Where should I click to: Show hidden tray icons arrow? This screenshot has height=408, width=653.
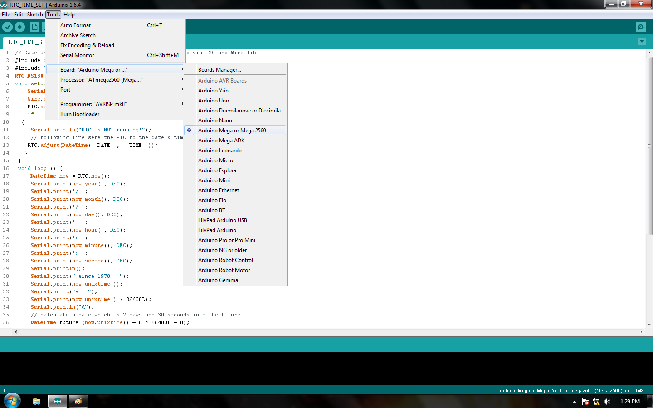[574, 402]
